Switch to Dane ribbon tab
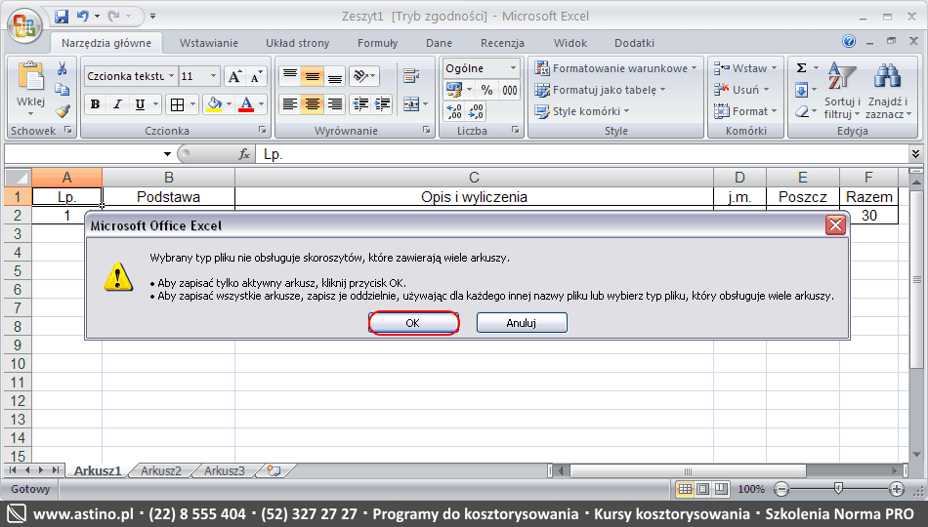Image resolution: width=928 pixels, height=527 pixels. [439, 43]
